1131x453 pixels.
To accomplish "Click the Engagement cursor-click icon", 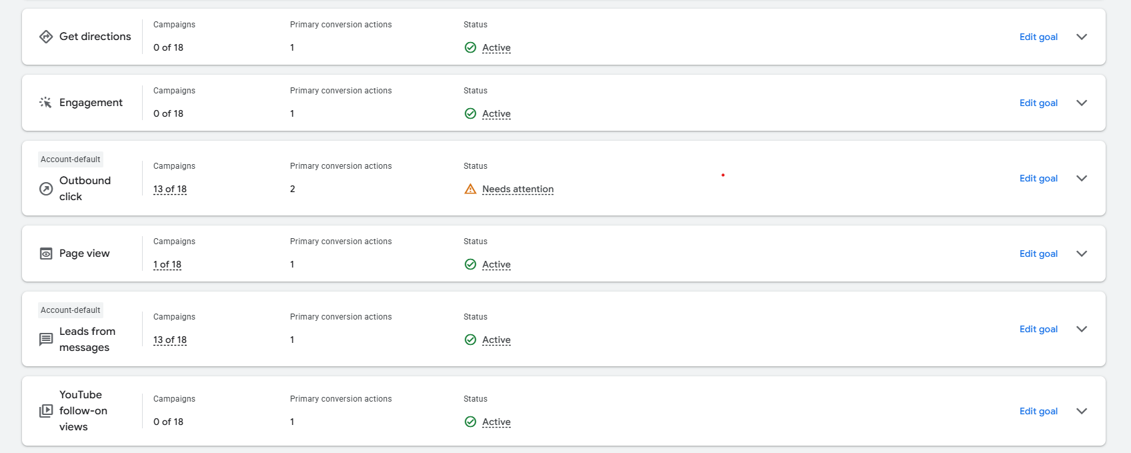I will point(45,103).
